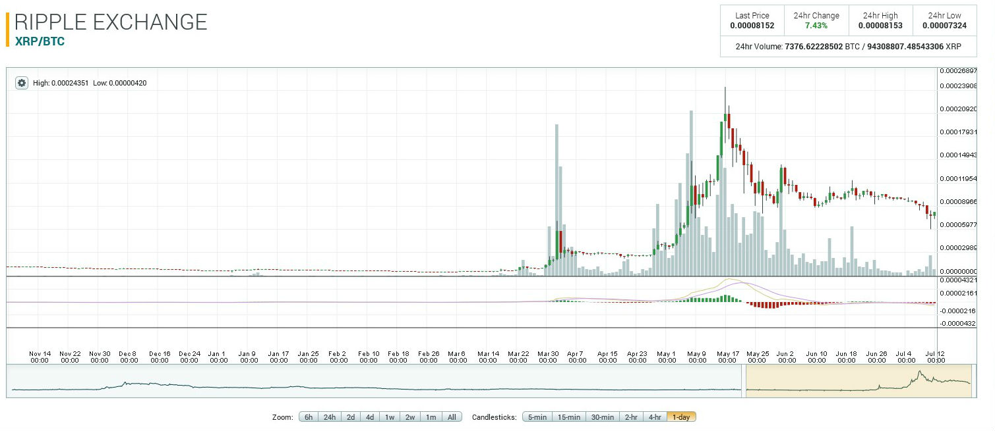Click the tall volume bar near Mar 30
995x431 pixels.
click(557, 200)
